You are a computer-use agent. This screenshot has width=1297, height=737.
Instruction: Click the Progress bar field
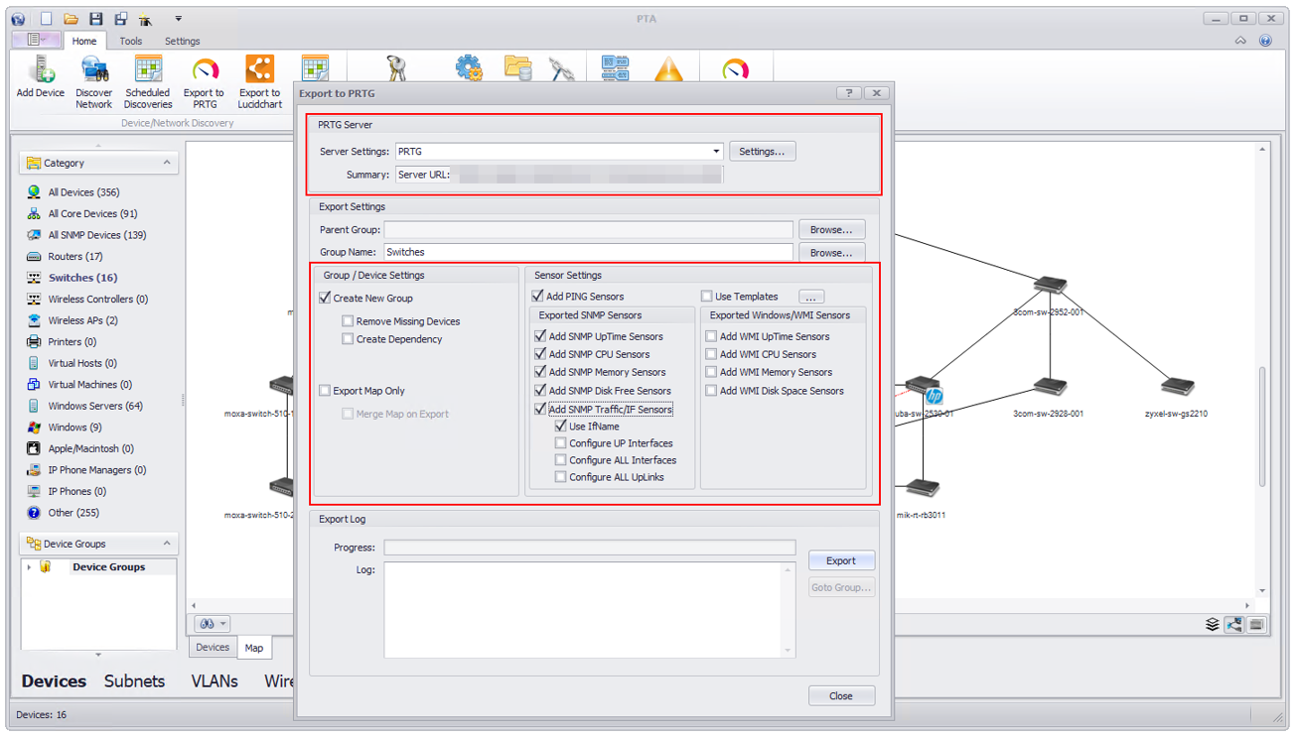(x=592, y=547)
